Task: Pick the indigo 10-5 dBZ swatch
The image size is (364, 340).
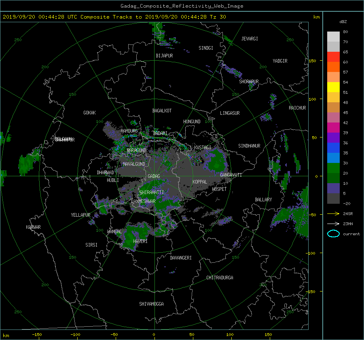Action: (x=333, y=188)
